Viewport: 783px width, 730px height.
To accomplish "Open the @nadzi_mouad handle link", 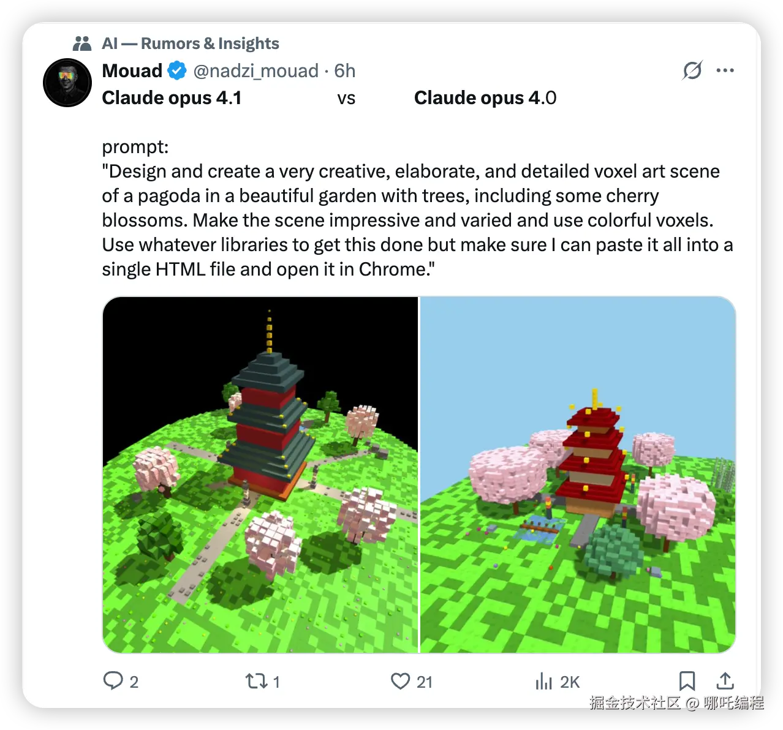I will pyautogui.click(x=256, y=71).
